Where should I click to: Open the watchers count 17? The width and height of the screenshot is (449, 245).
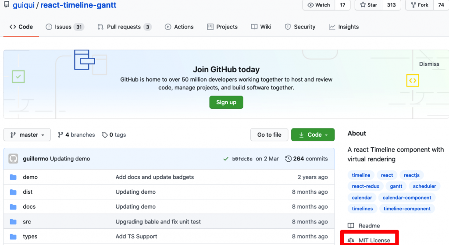(342, 5)
